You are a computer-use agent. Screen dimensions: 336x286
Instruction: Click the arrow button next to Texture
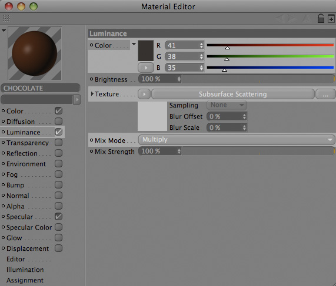144,94
